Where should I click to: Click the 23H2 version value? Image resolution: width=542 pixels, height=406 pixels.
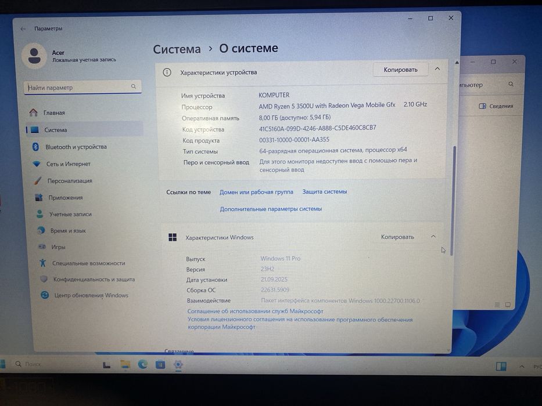pos(267,269)
